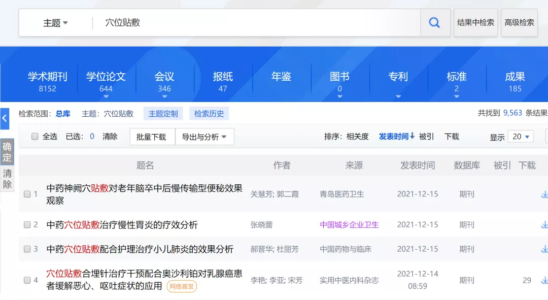Switch to the 年鉴 tab

(x=281, y=77)
